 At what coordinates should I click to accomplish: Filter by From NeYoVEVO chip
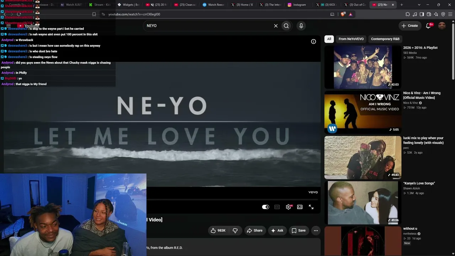click(x=351, y=39)
